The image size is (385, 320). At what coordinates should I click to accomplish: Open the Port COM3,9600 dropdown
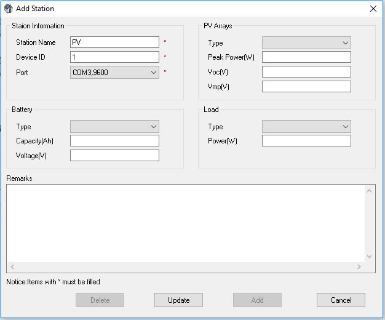(x=114, y=73)
